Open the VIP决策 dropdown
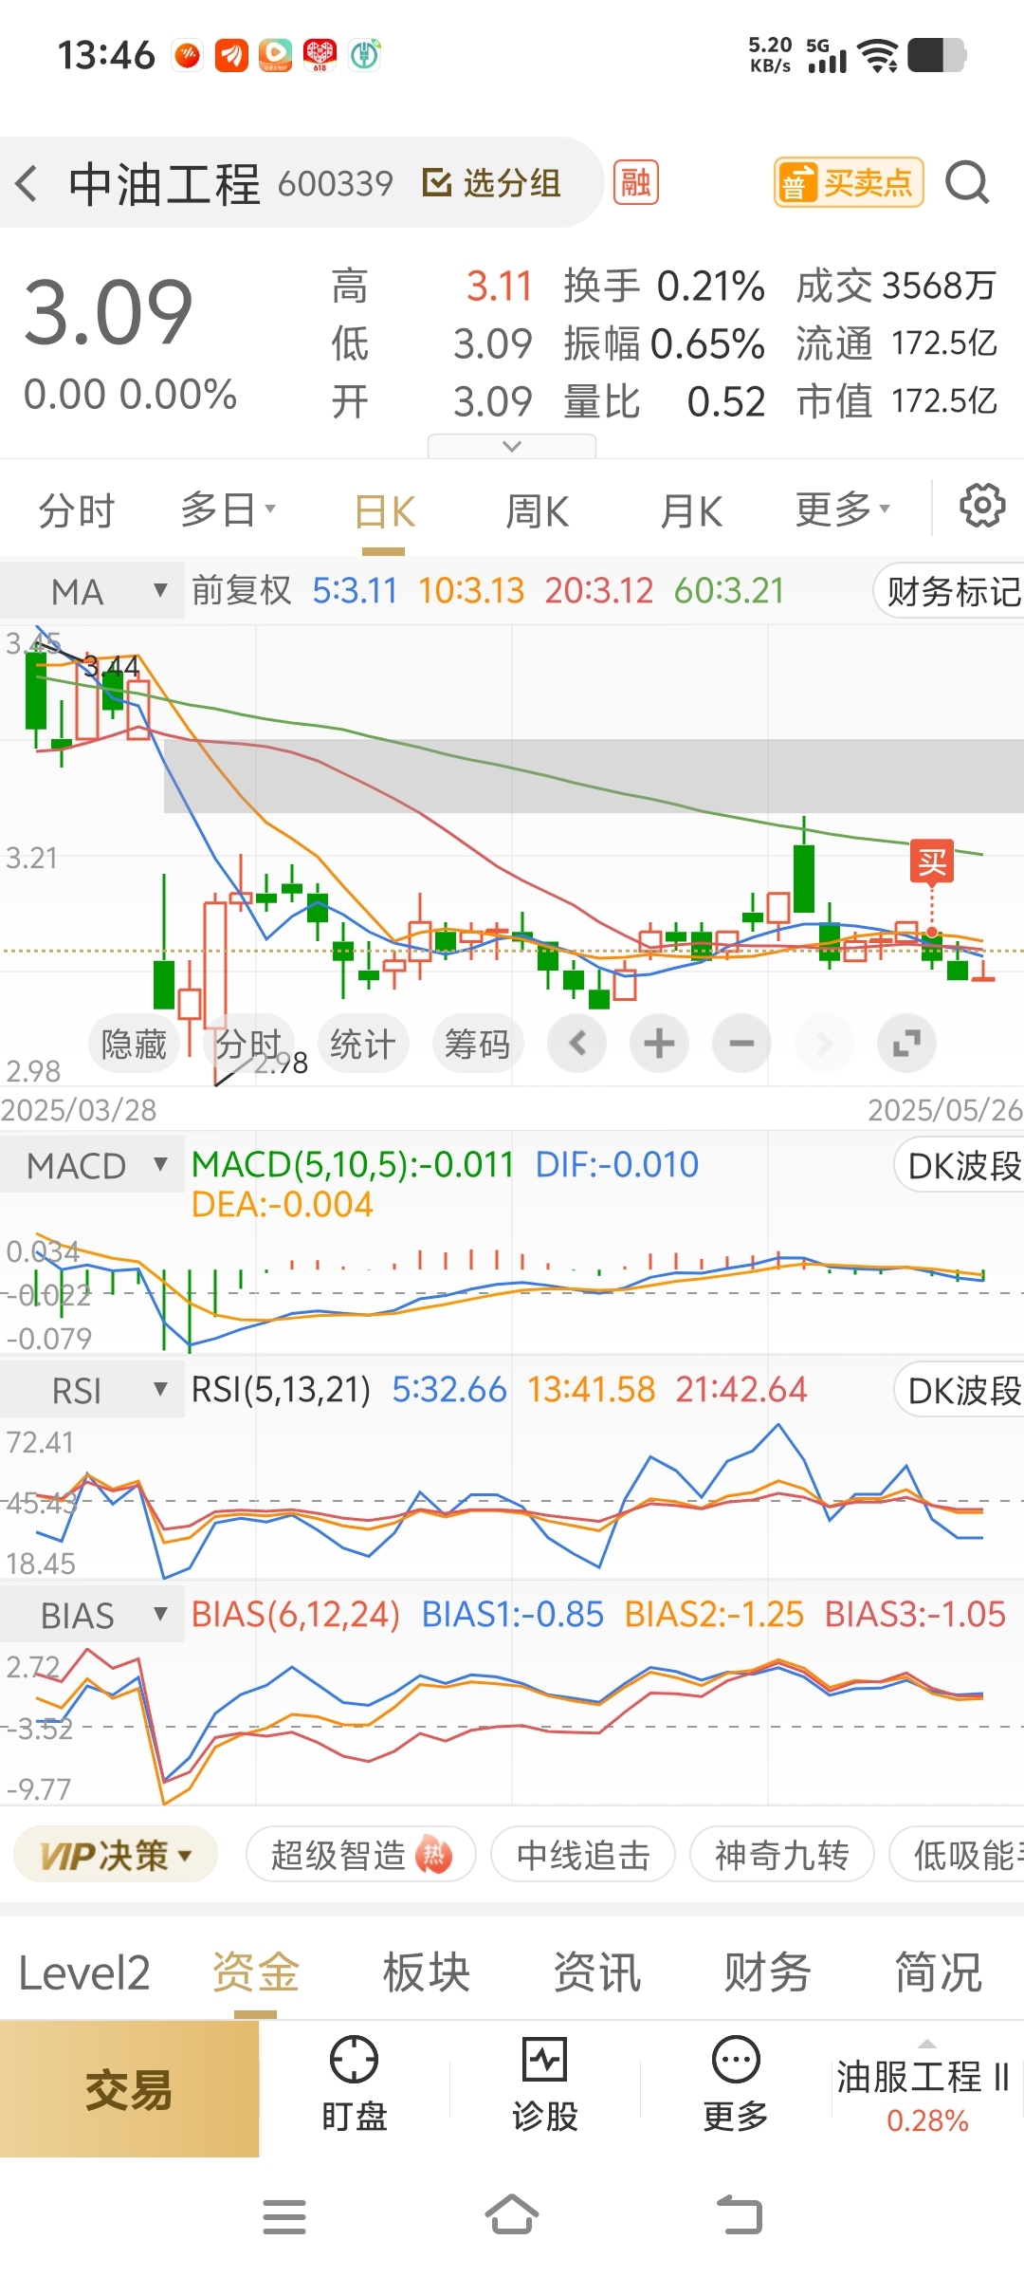The width and height of the screenshot is (1024, 2277). point(116,1855)
